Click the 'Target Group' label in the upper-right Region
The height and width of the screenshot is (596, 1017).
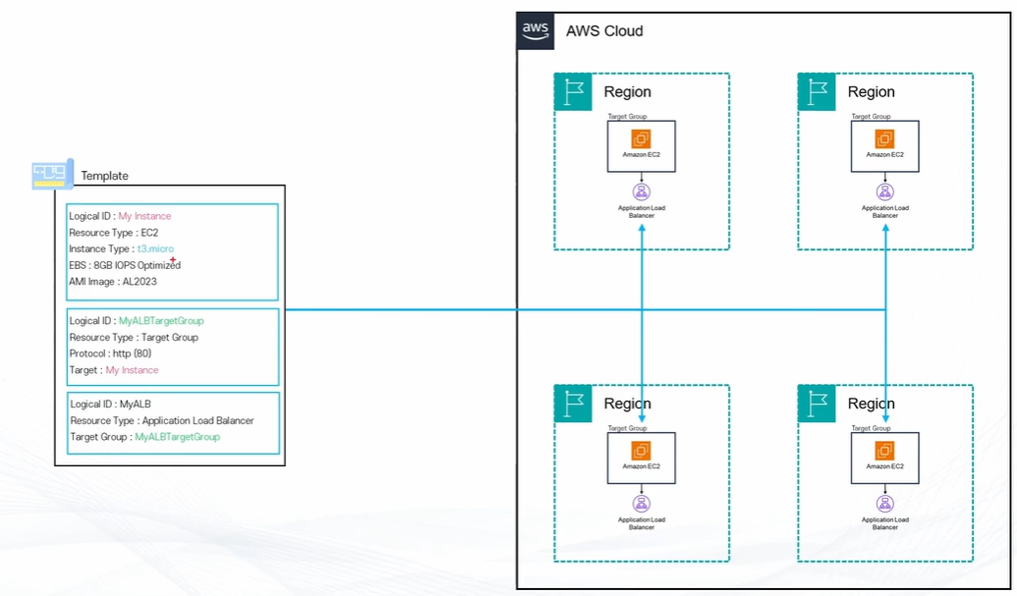pyautogui.click(x=871, y=117)
